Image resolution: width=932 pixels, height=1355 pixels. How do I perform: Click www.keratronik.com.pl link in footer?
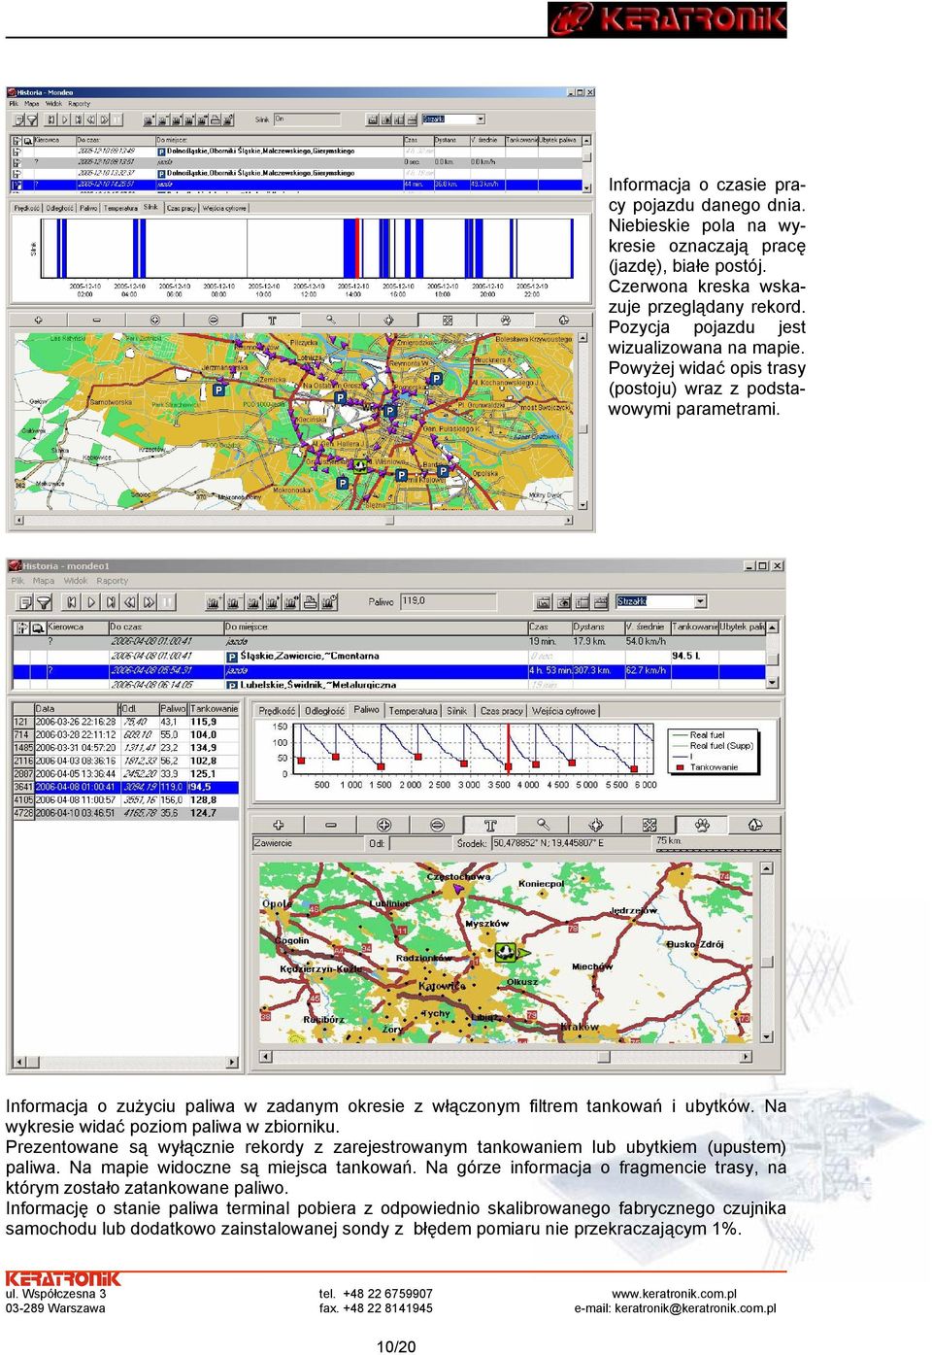click(674, 1294)
